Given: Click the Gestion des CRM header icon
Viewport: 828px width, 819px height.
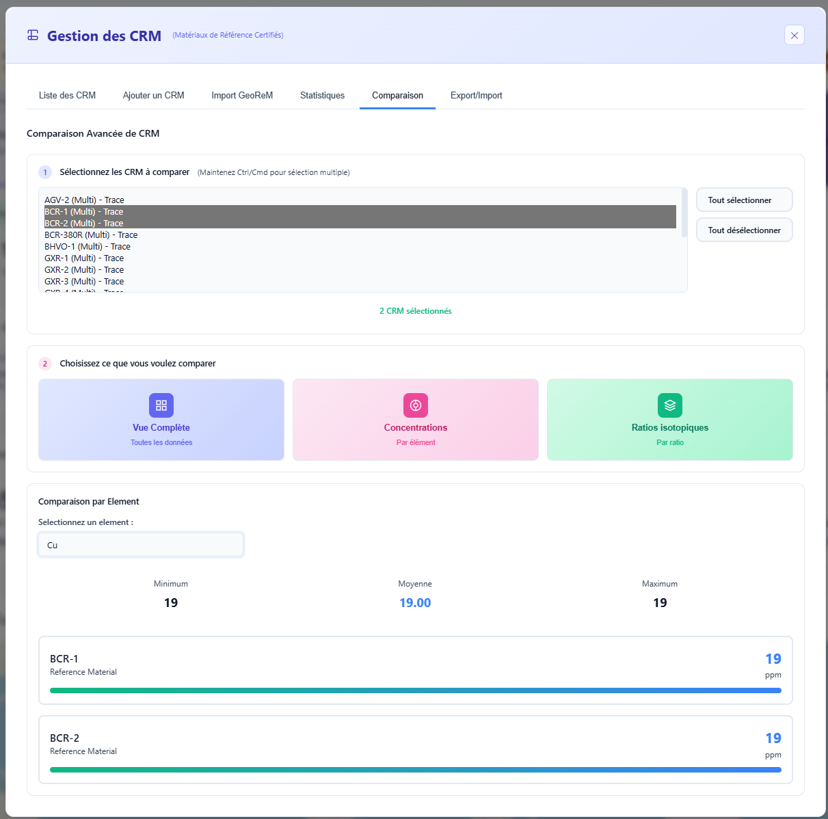Looking at the screenshot, I should (x=32, y=34).
